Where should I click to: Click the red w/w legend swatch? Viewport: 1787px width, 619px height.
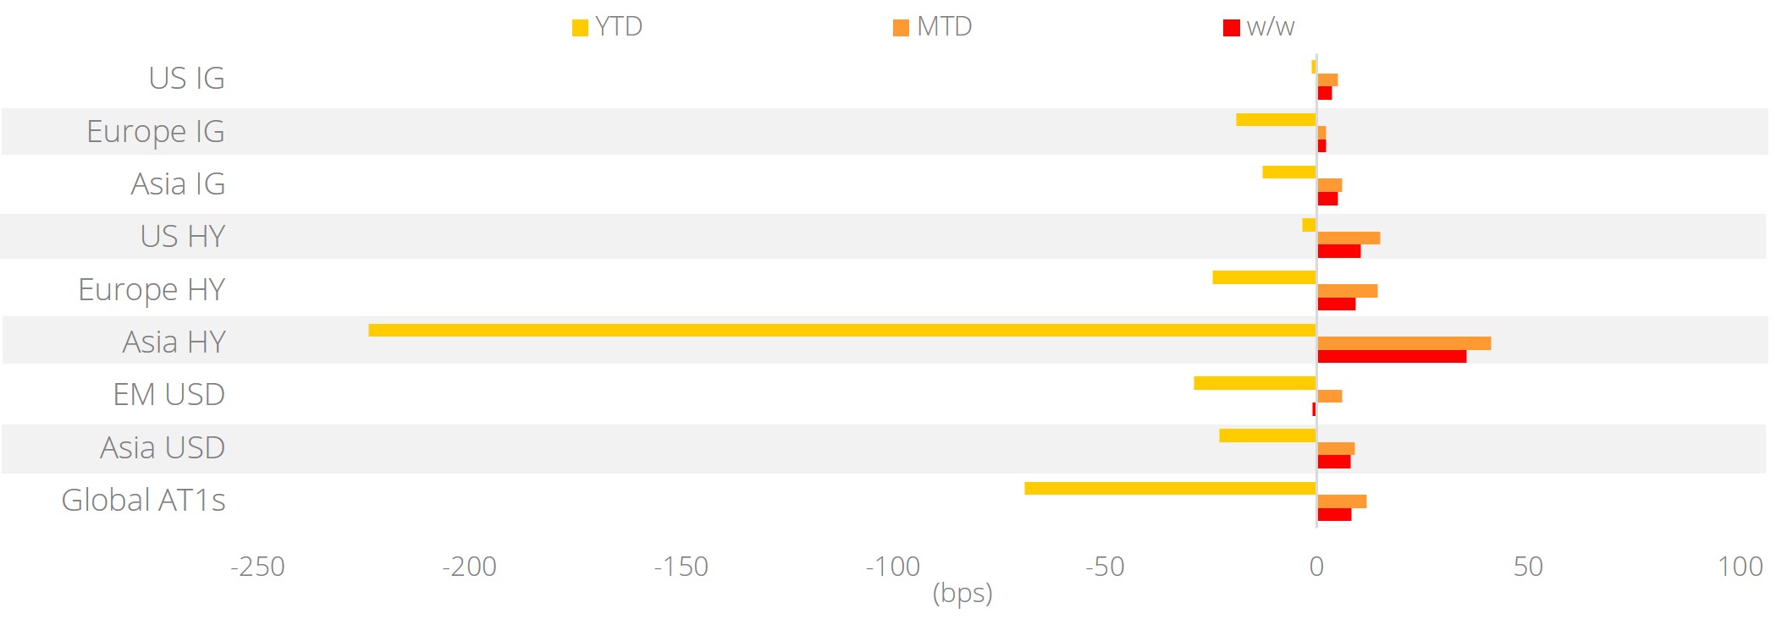[1231, 28]
